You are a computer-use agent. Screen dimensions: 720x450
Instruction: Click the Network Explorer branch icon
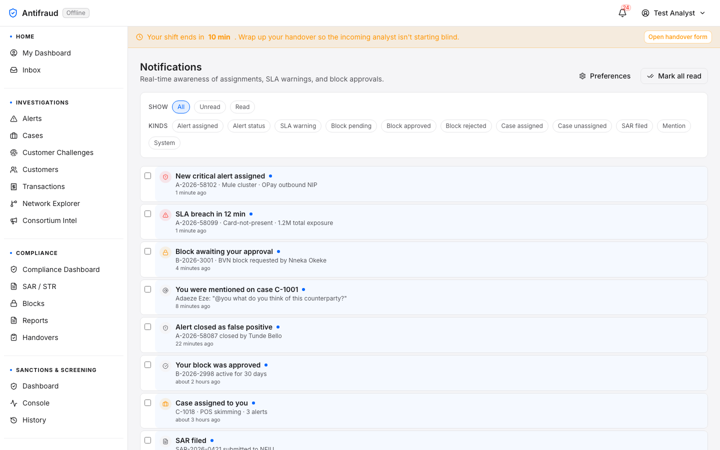tap(14, 203)
